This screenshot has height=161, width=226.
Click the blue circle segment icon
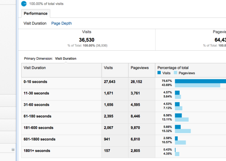(x=24, y=4)
